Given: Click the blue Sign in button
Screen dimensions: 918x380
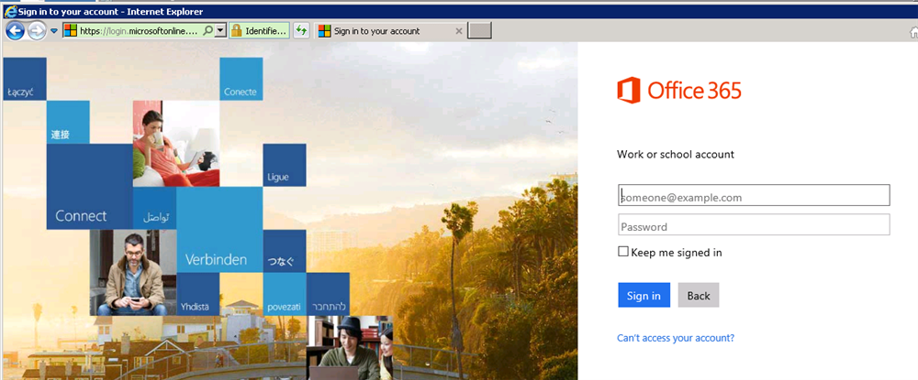Looking at the screenshot, I should [x=644, y=296].
